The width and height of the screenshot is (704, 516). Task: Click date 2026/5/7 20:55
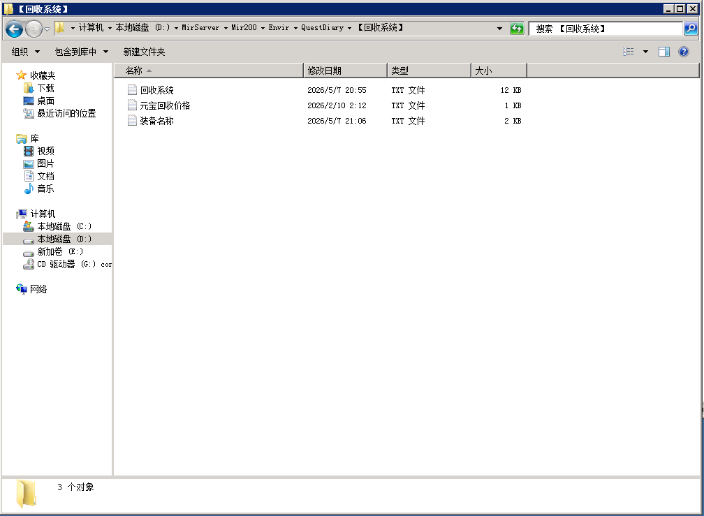click(x=337, y=90)
